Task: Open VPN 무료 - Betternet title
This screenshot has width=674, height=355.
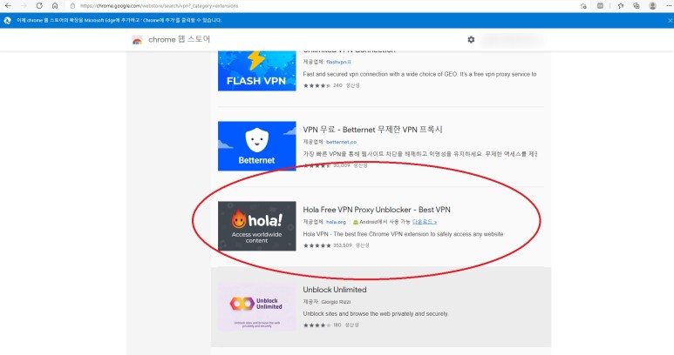Action: click(x=372, y=130)
